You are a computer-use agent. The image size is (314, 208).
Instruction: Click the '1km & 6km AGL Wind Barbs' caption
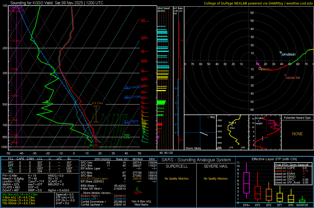(x=141, y=203)
